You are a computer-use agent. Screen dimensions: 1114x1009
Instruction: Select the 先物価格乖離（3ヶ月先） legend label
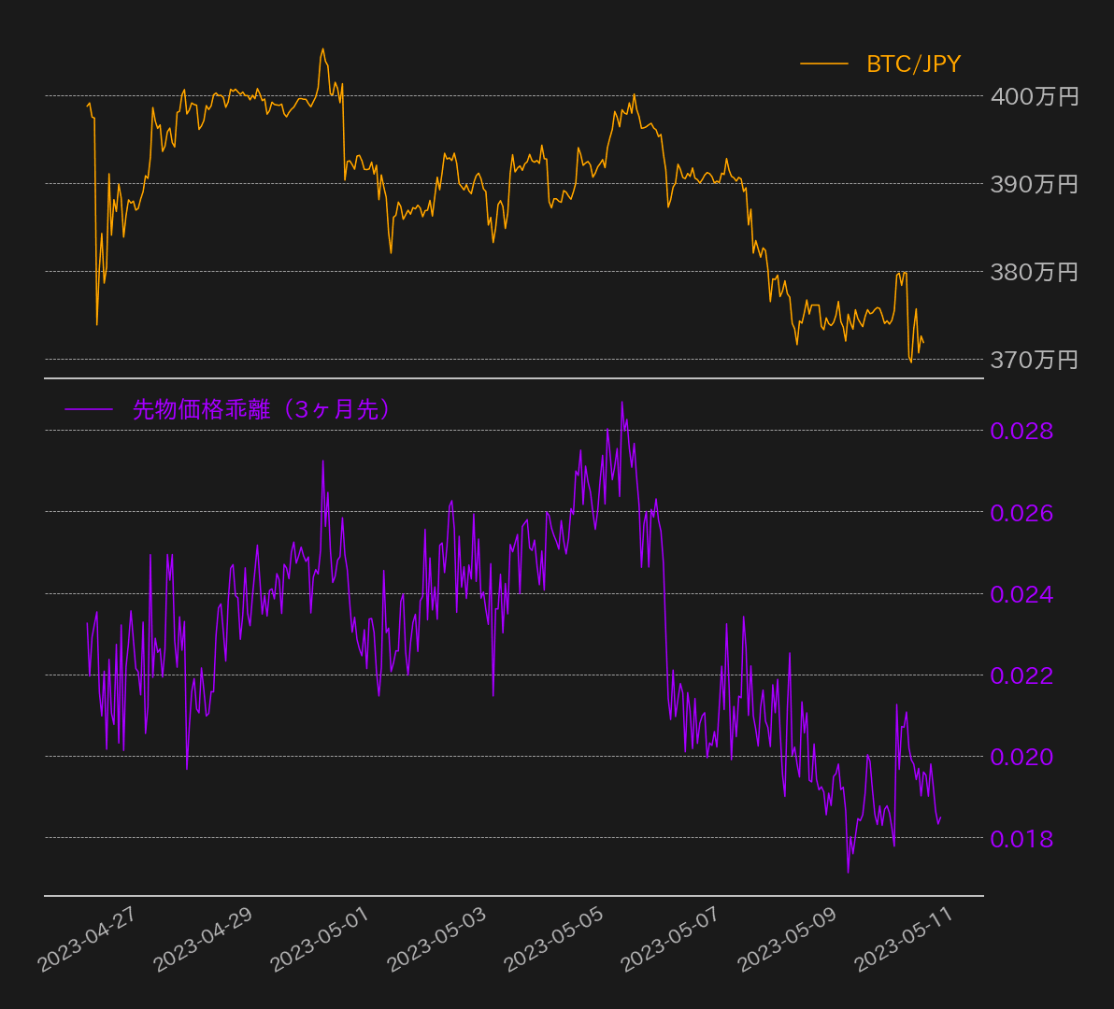tap(261, 409)
